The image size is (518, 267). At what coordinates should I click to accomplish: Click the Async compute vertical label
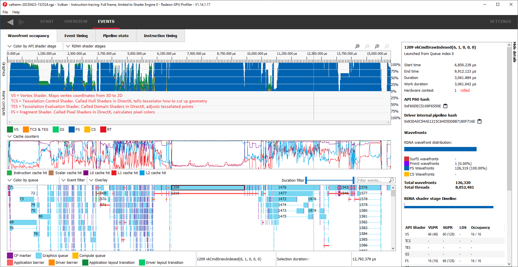(4, 103)
